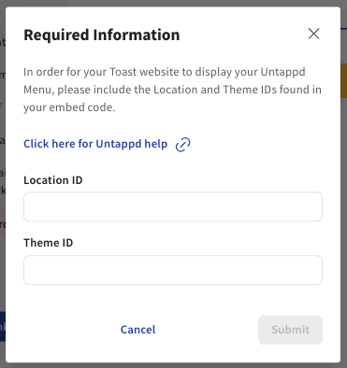The image size is (347, 368).
Task: Click the dimmed backdrop below the dialog
Action: (173, 365)
